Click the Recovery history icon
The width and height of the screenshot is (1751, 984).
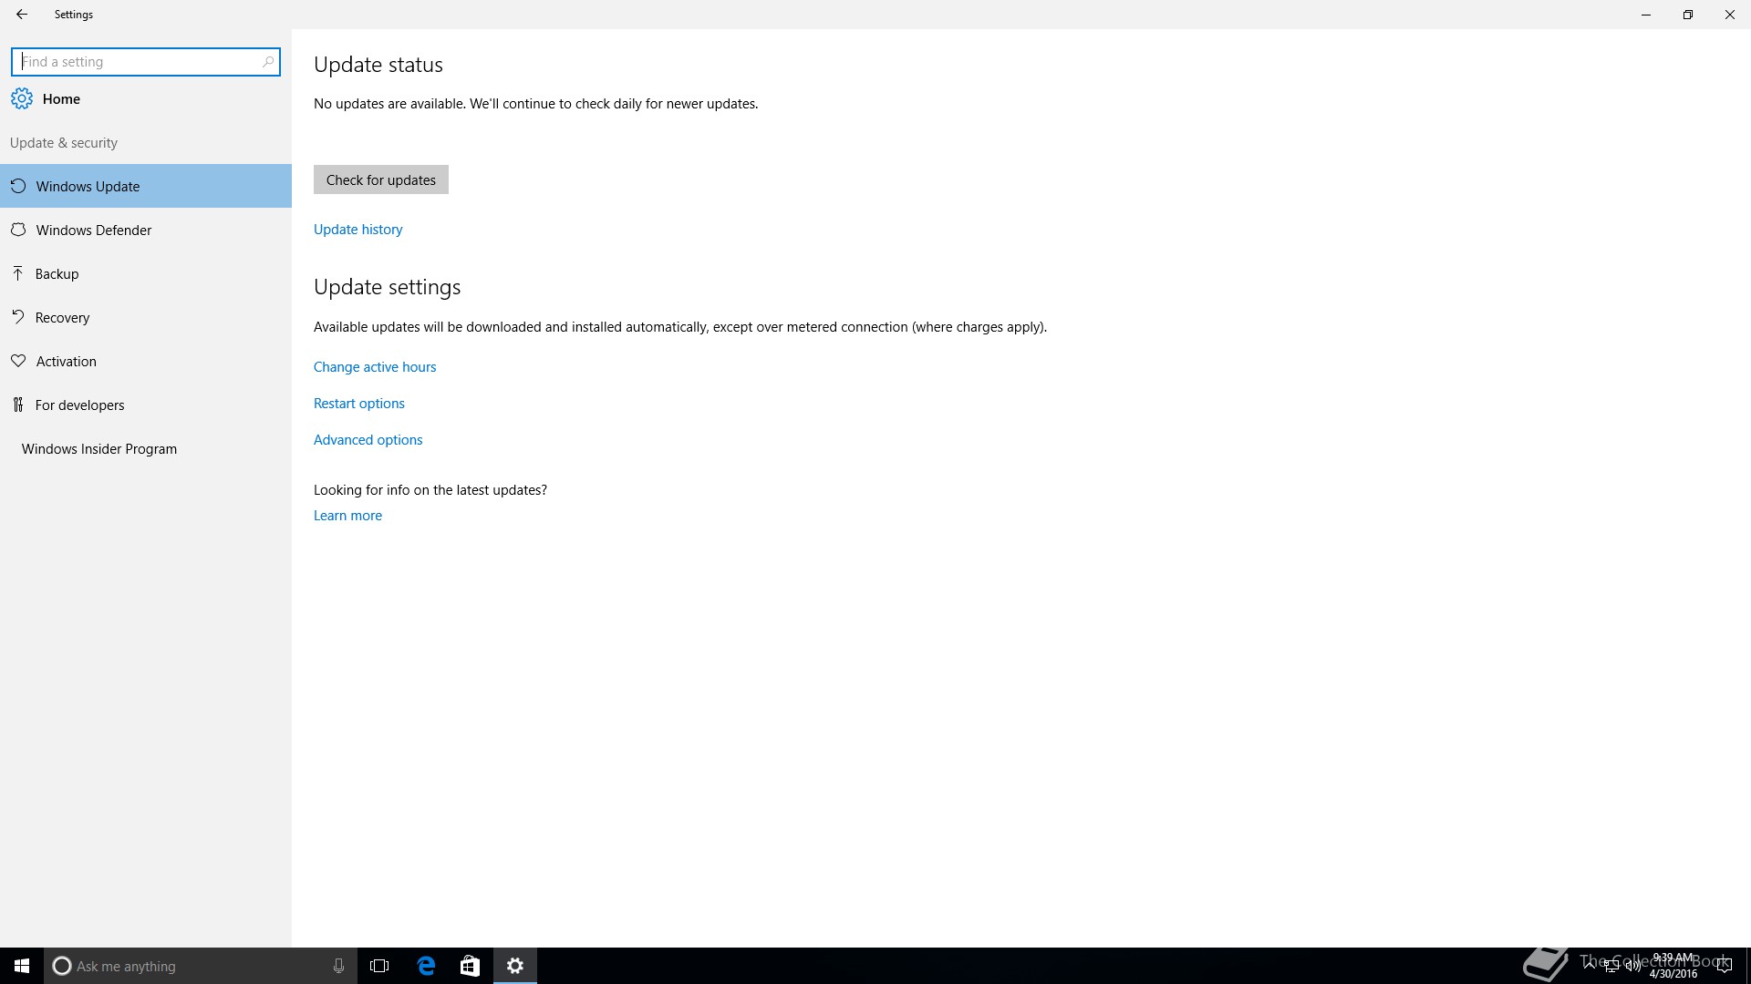click(x=18, y=317)
